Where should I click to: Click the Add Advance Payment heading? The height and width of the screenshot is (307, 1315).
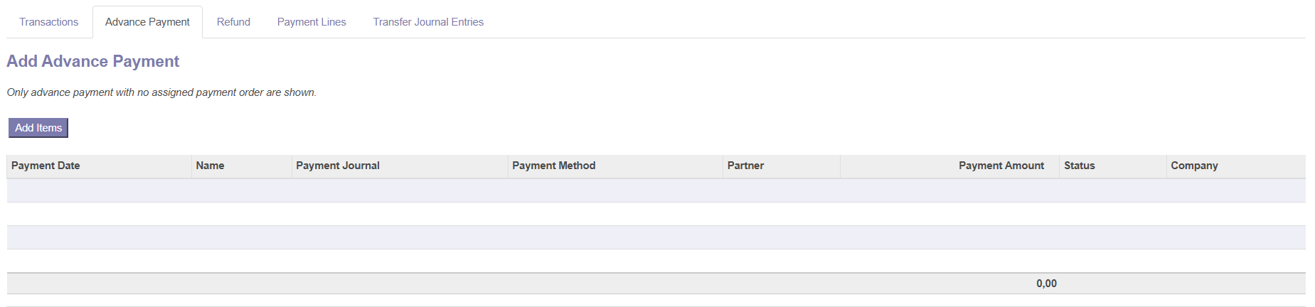click(92, 61)
